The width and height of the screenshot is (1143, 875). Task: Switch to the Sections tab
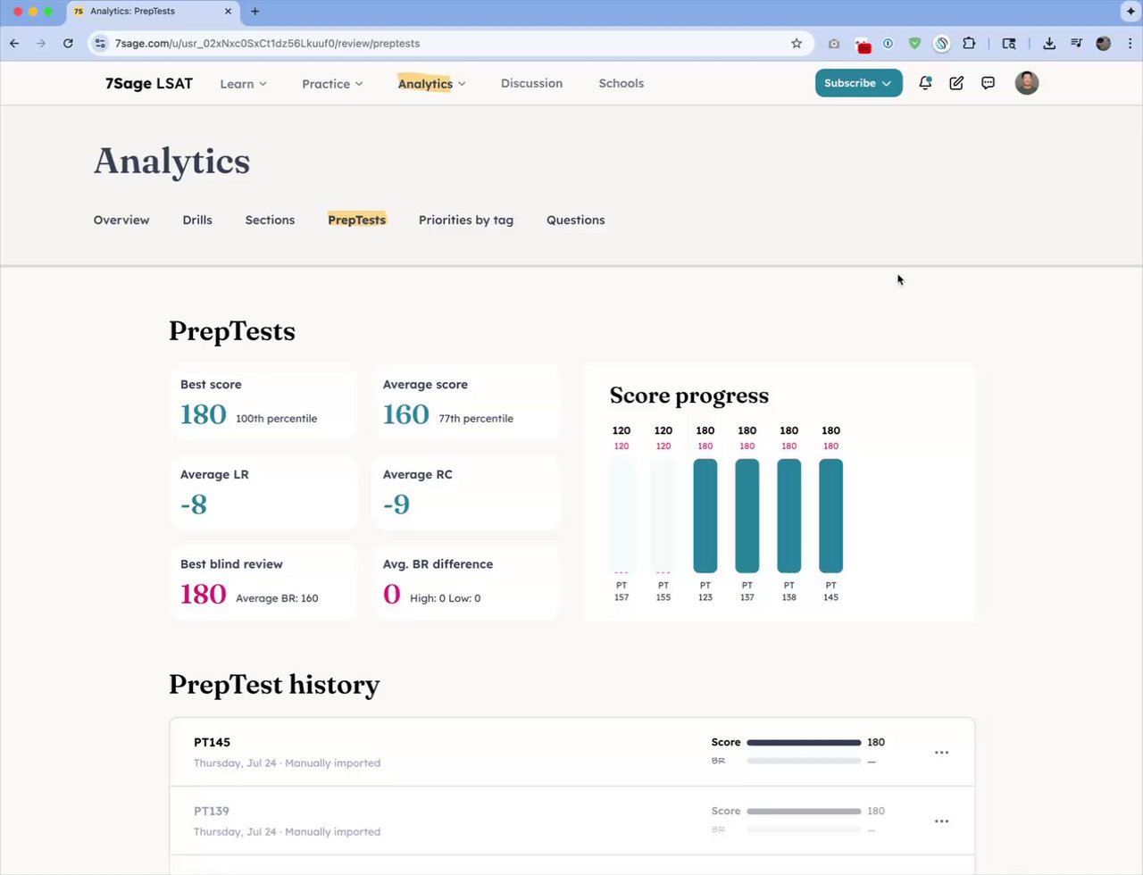[270, 220]
